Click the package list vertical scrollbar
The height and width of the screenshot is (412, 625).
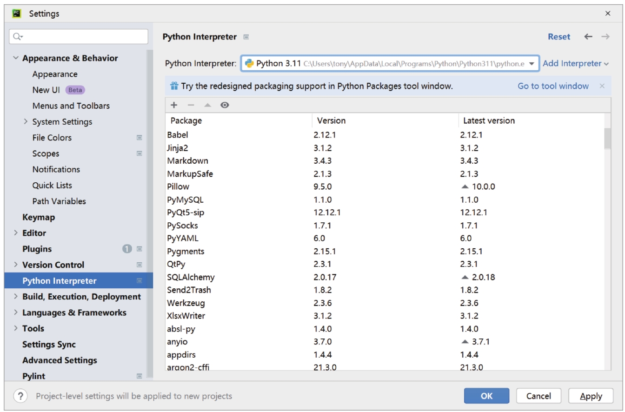607,139
